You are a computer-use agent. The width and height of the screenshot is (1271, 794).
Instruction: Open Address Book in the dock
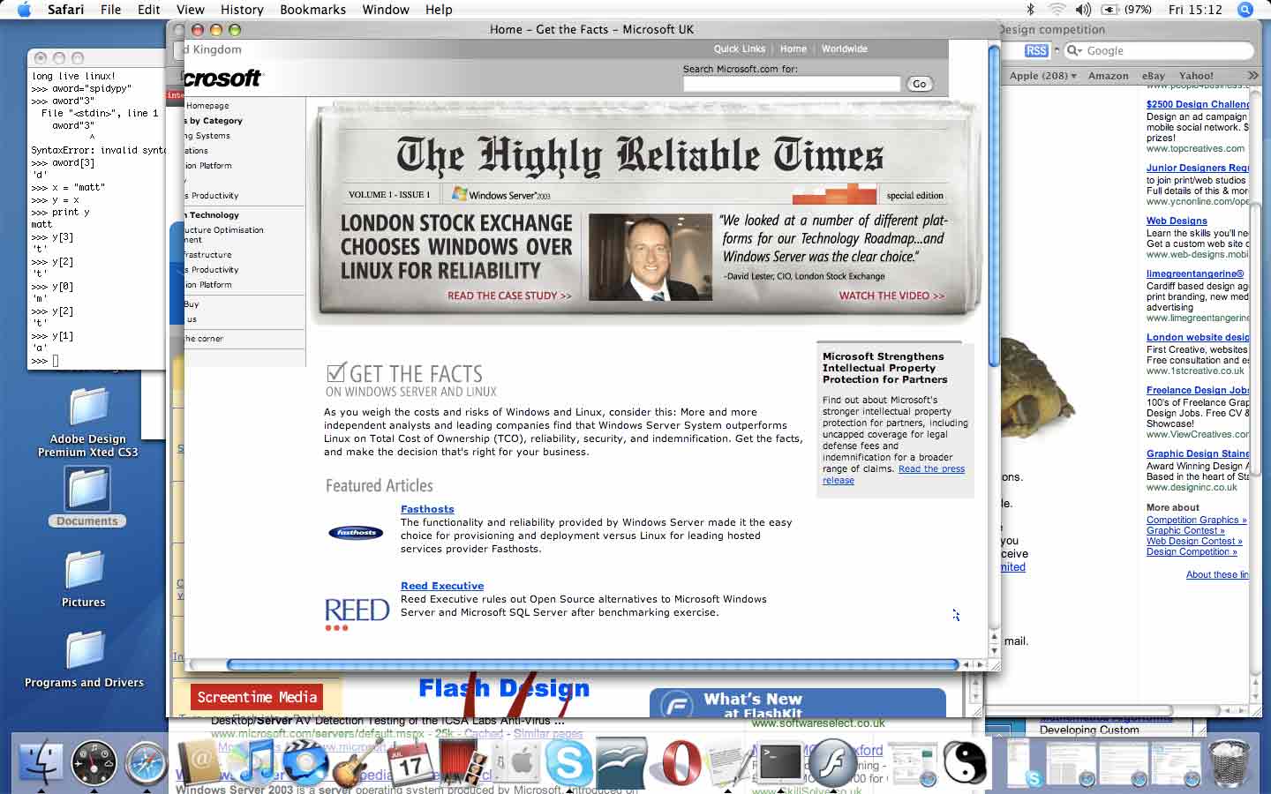click(200, 763)
